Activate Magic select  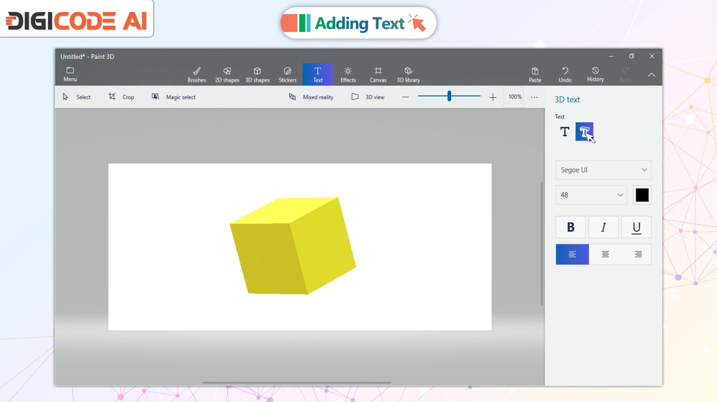click(x=174, y=97)
